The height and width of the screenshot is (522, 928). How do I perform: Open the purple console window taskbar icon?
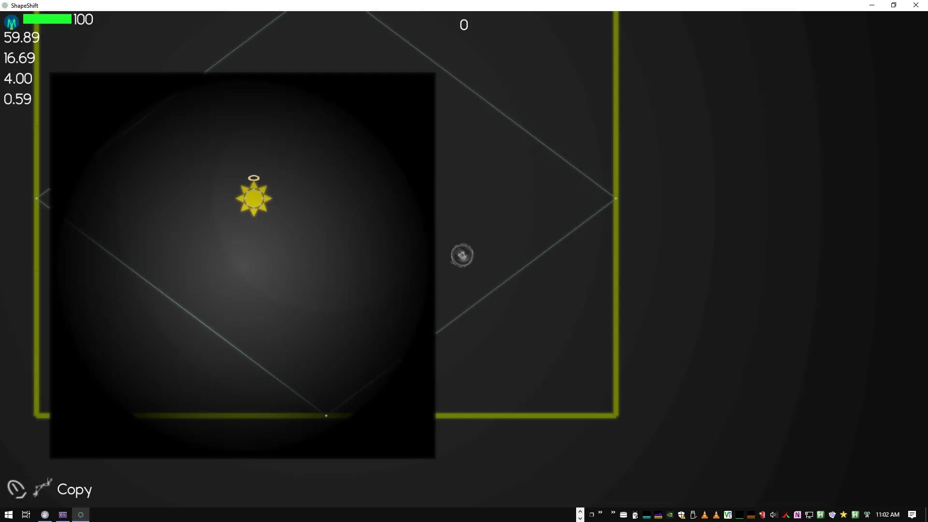pos(63,515)
